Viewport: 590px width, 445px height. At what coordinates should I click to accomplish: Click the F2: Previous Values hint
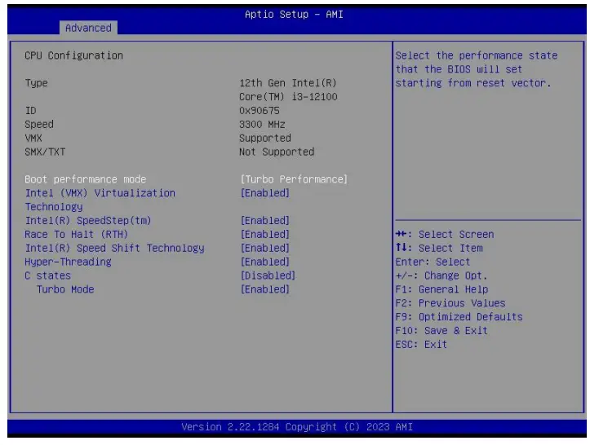coord(450,303)
